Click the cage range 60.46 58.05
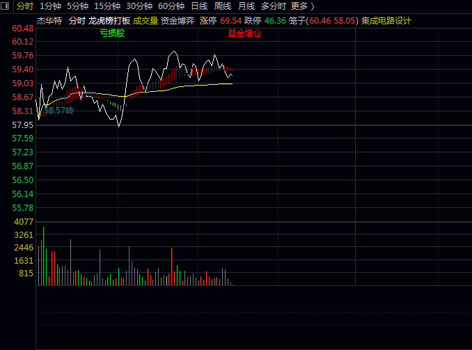The width and height of the screenshot is (472, 350). [x=332, y=21]
